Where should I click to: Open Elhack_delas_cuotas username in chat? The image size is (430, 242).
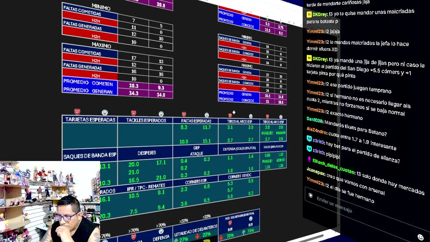point(333,166)
